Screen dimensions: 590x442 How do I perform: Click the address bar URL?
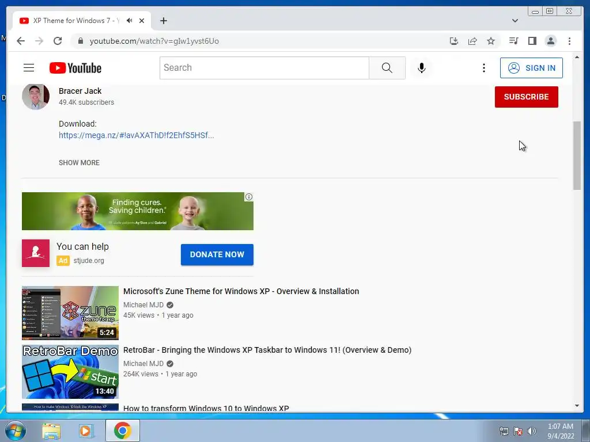pyautogui.click(x=154, y=41)
